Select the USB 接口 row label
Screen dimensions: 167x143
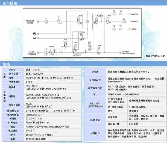[x=95, y=120]
